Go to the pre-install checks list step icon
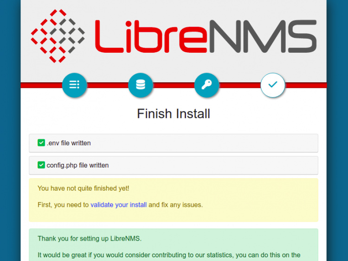 tap(74, 85)
